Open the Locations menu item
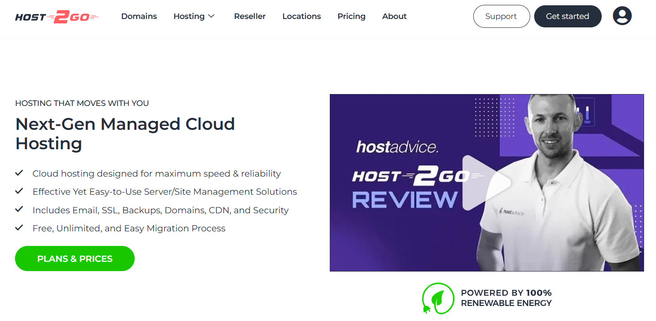 click(302, 16)
